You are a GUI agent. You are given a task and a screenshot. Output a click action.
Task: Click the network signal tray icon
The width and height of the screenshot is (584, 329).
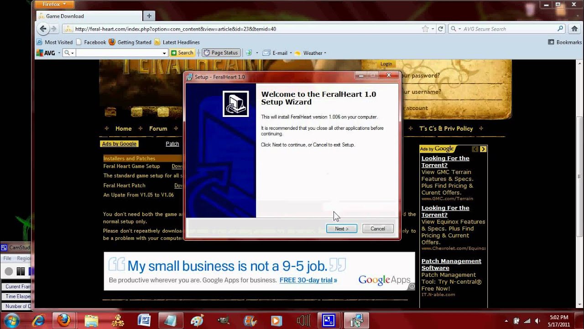(527, 321)
